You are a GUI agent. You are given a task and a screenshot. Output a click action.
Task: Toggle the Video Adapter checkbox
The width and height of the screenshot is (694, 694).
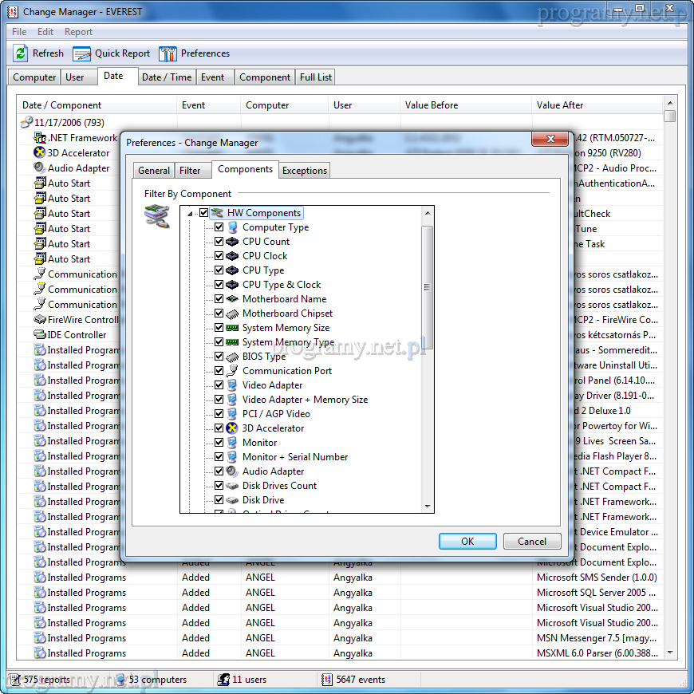[x=219, y=385]
